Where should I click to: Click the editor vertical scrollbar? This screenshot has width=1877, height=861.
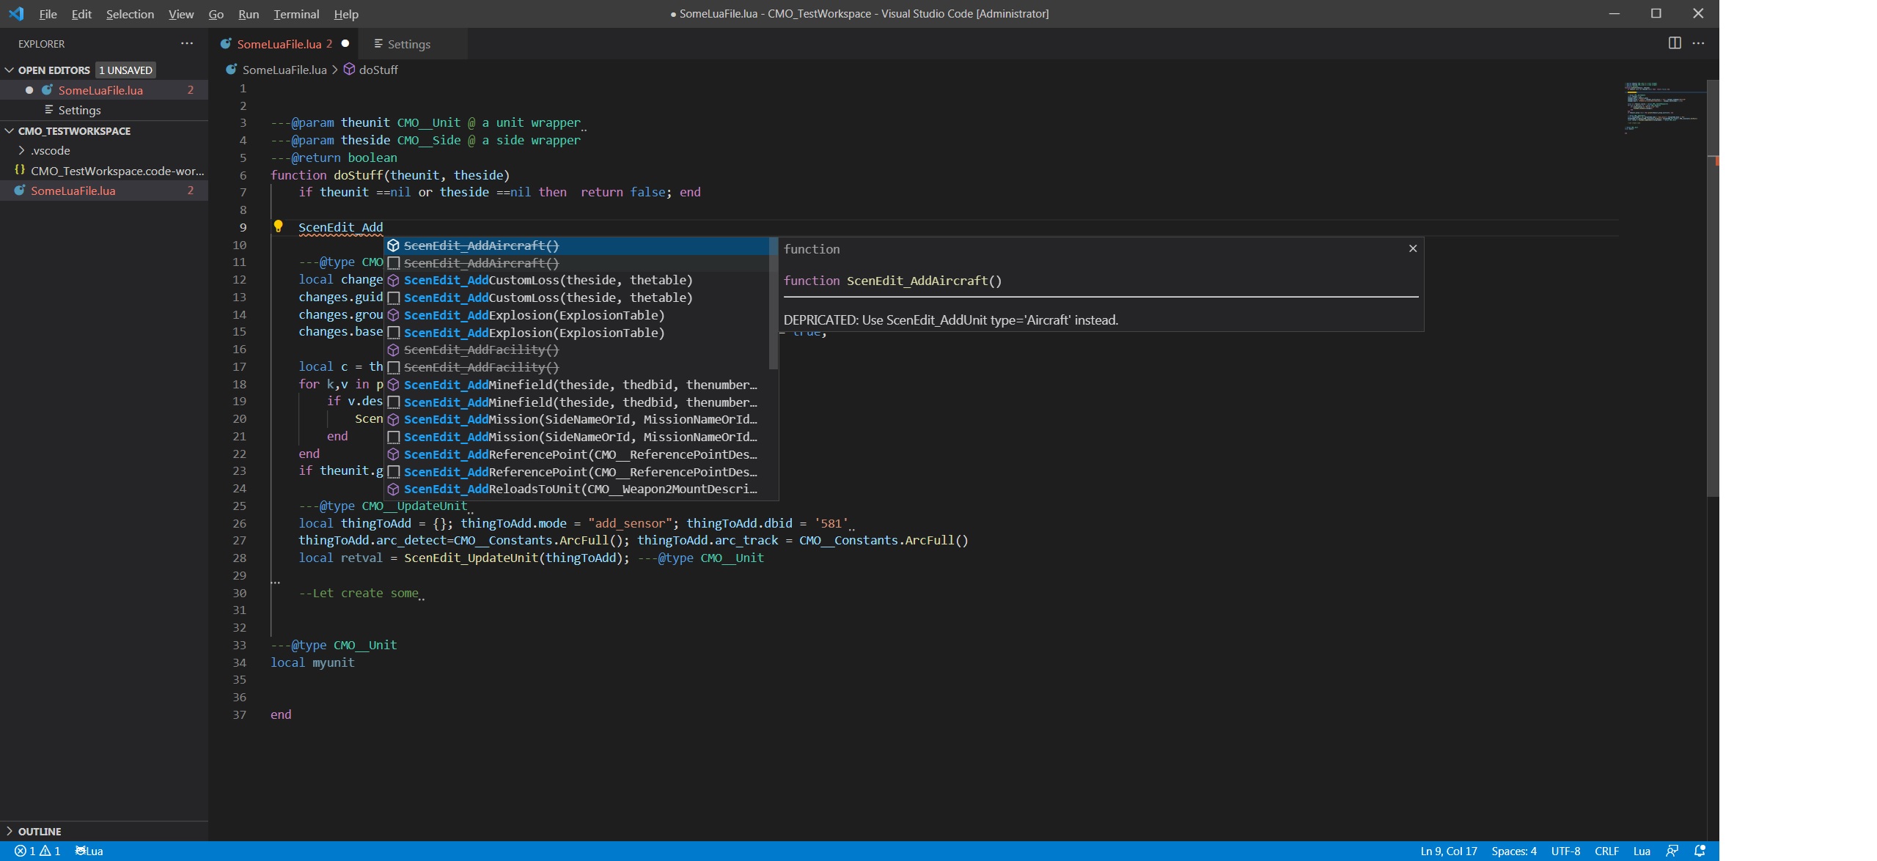tap(1713, 289)
